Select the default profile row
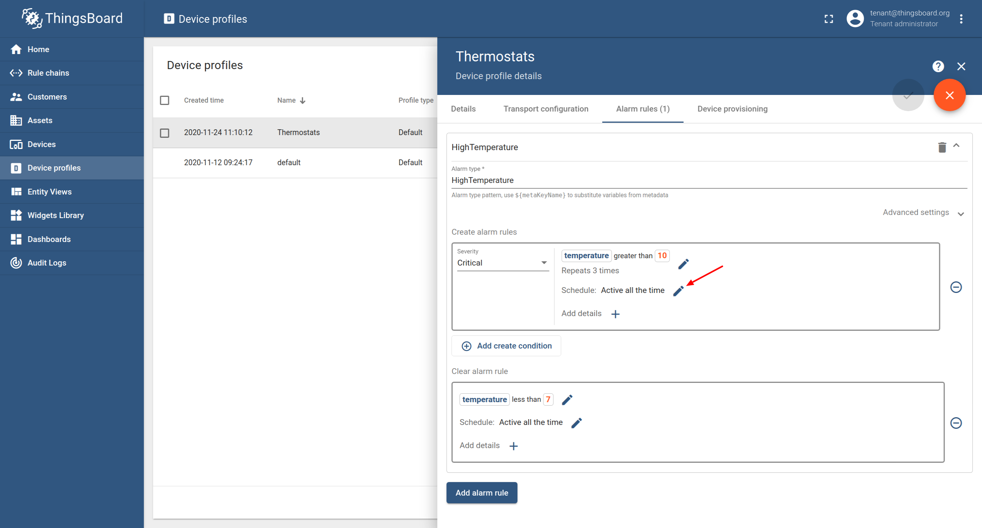982x528 pixels. (295, 163)
